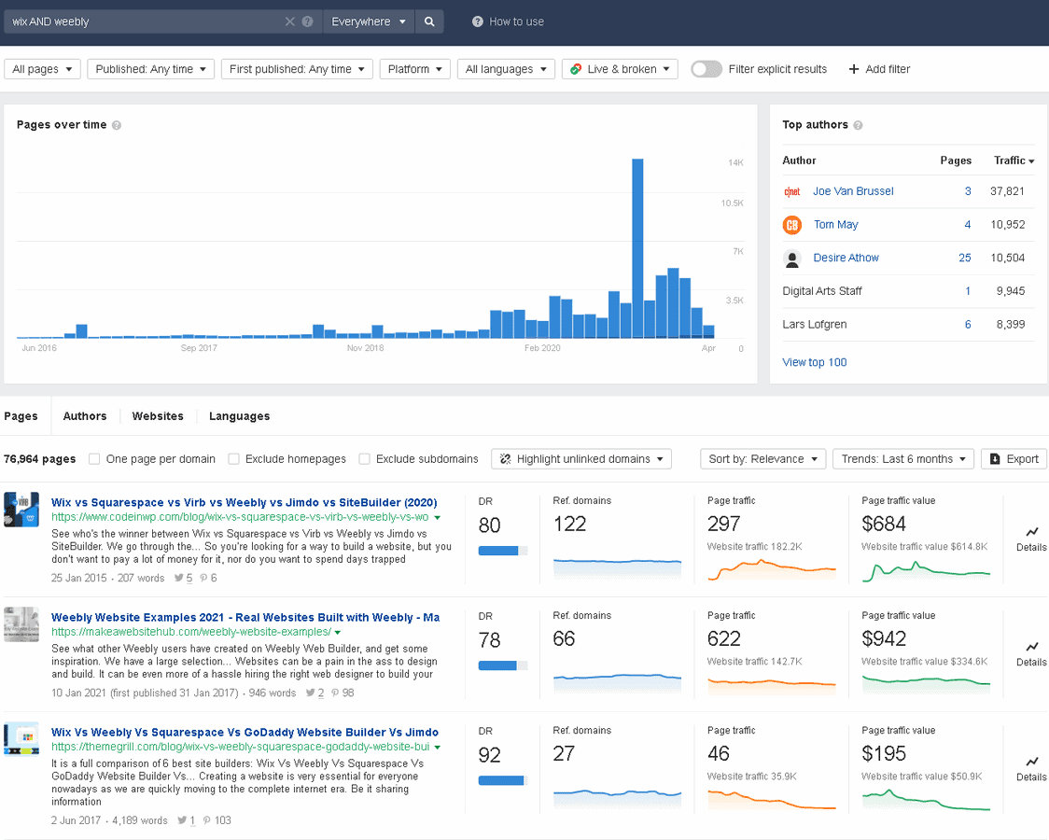Click Pinterest count icon on codeinwp result
Image resolution: width=1049 pixels, height=840 pixels.
(203, 578)
